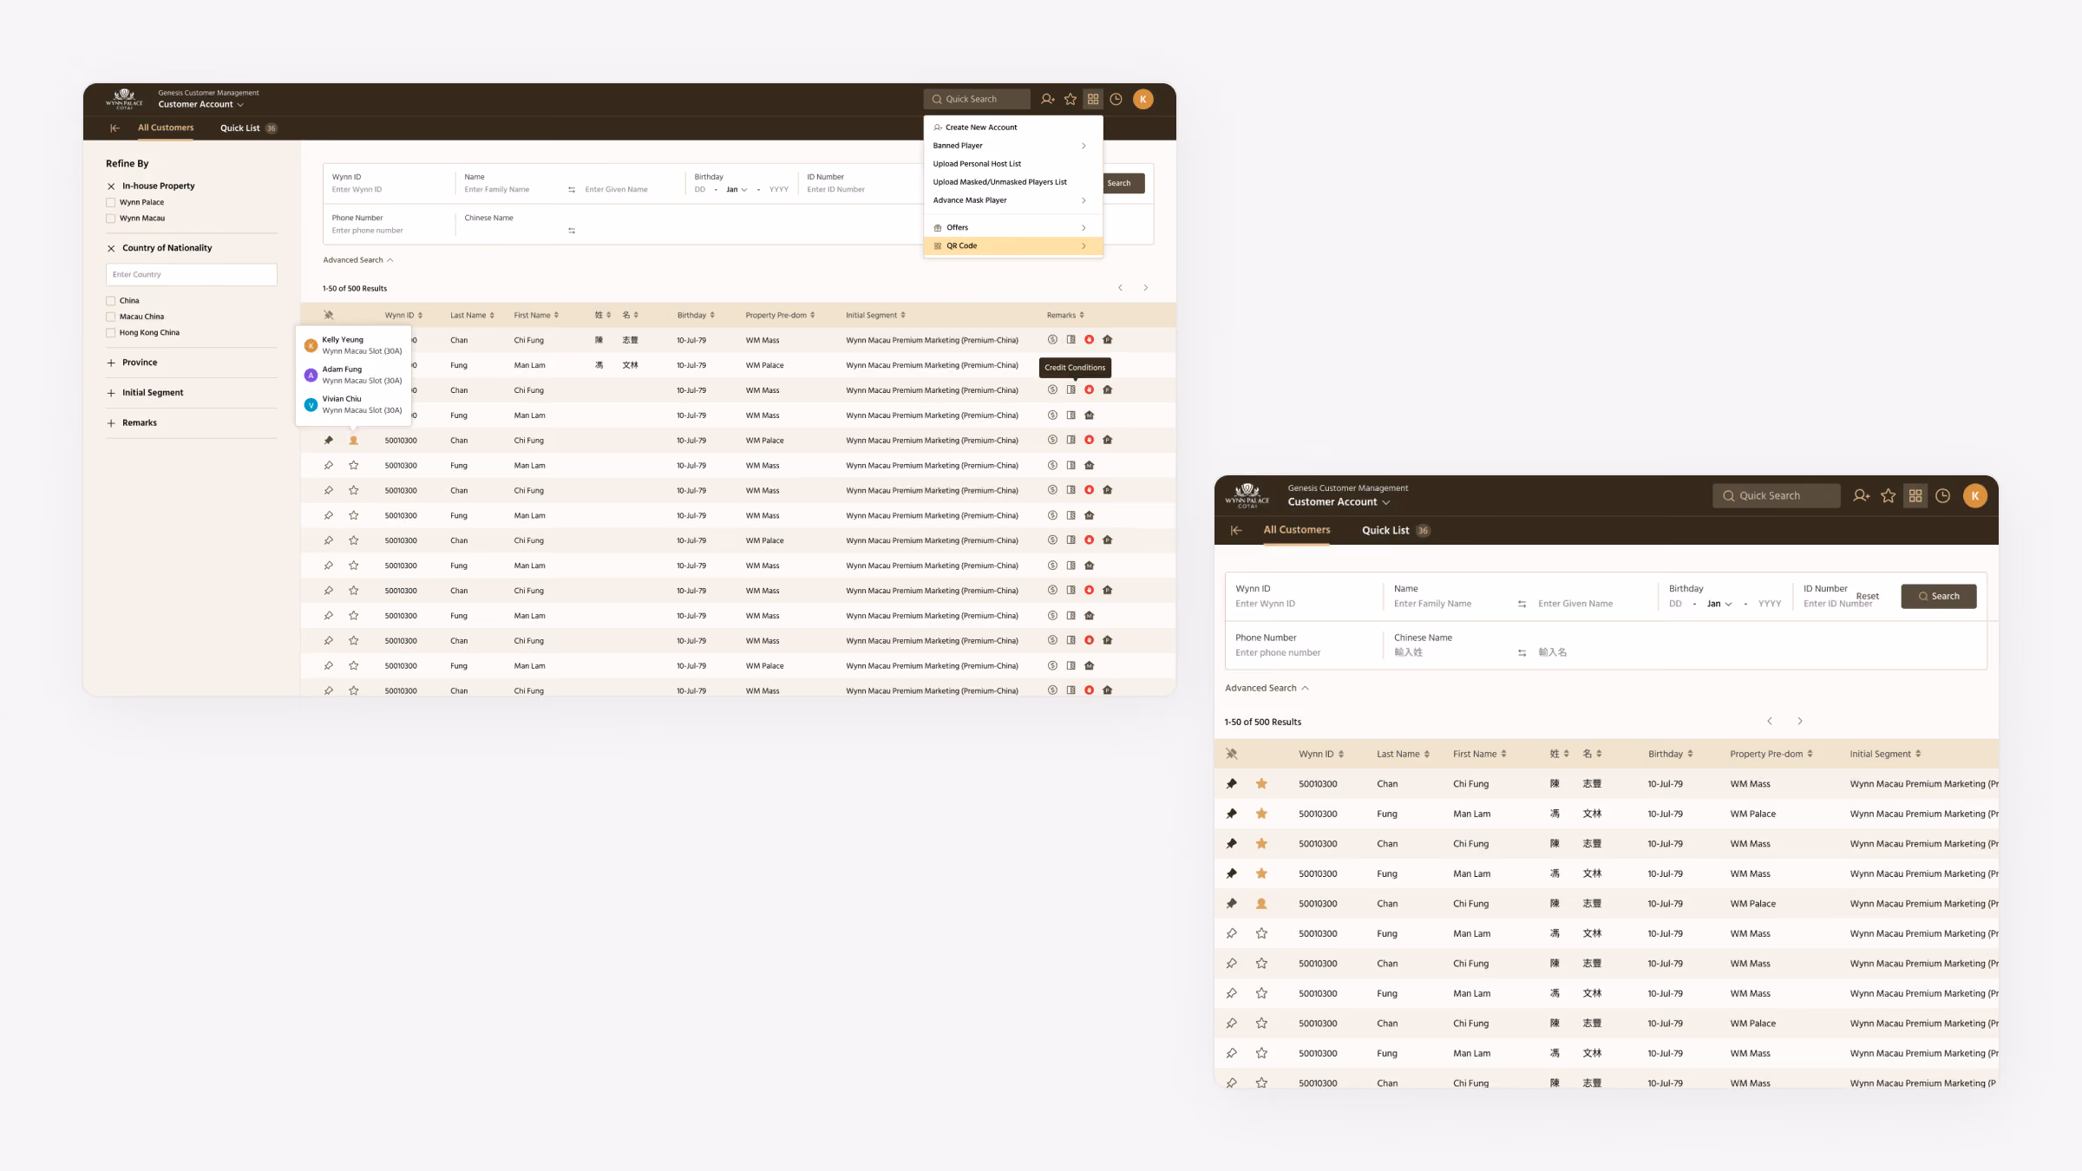Focus the Enter Country input field
Screen dimensions: 2082x1171
(192, 275)
